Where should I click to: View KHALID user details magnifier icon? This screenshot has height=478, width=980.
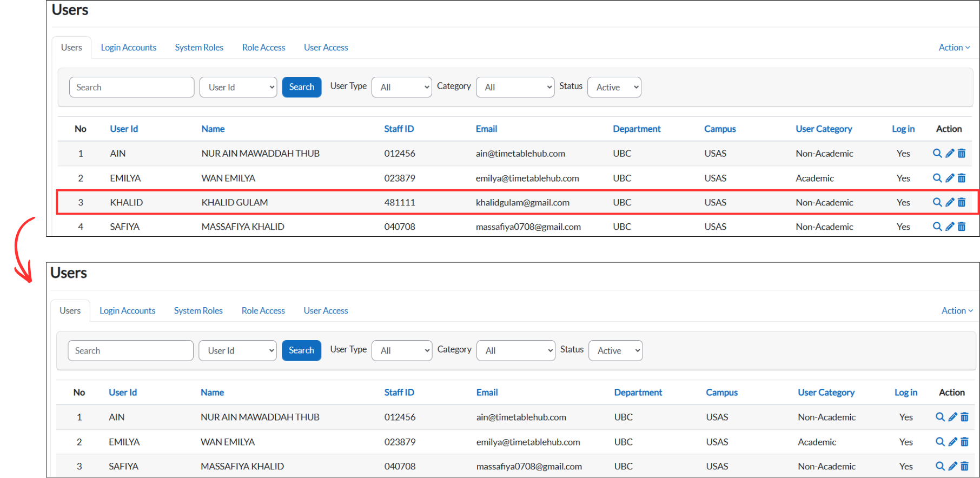pyautogui.click(x=937, y=202)
